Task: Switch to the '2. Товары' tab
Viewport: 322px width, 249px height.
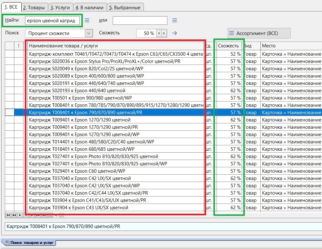Action: point(35,7)
